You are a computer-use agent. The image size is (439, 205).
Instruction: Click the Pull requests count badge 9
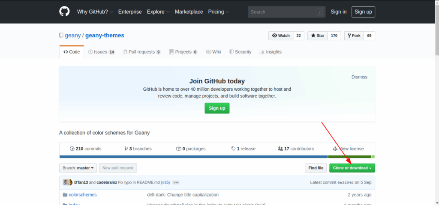click(x=159, y=52)
